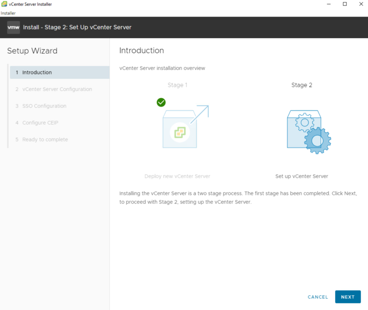
Task: Minimize the installer window
Action: point(328,4)
